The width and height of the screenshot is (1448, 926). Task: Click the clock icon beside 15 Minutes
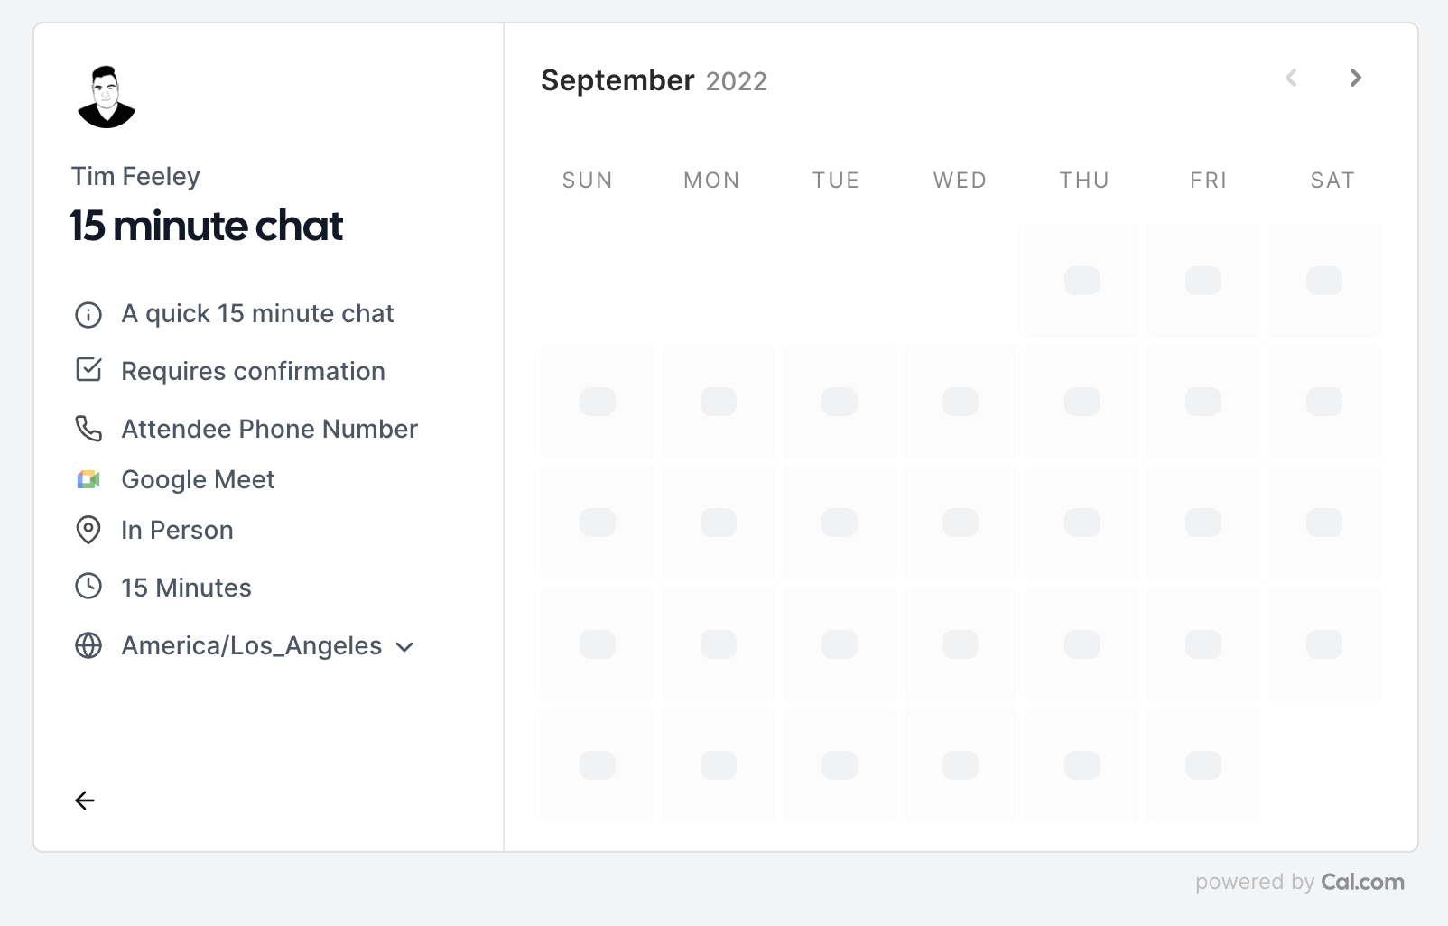click(88, 587)
